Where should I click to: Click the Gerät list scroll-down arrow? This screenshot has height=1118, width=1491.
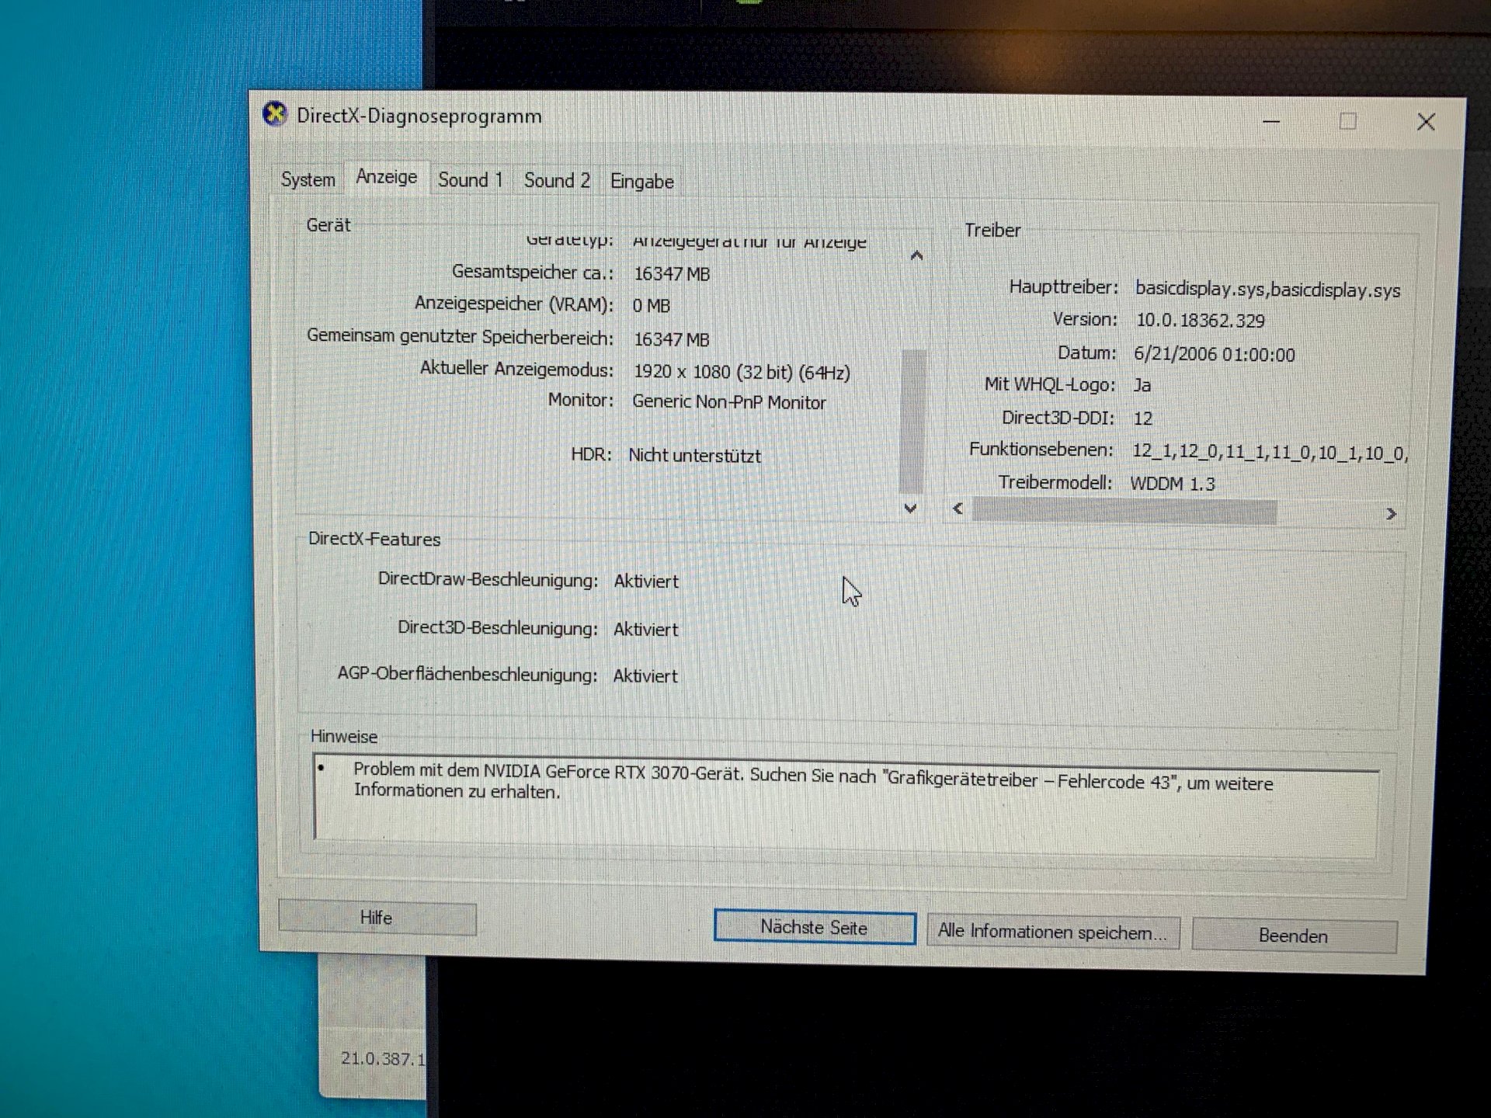tap(911, 509)
